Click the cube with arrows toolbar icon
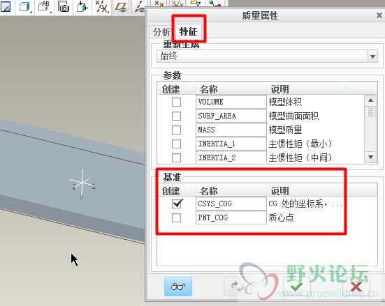The width and height of the screenshot is (385, 306). [82, 6]
